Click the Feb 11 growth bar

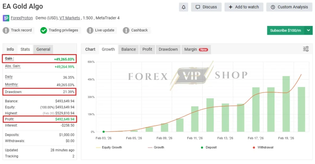pos(195,119)
